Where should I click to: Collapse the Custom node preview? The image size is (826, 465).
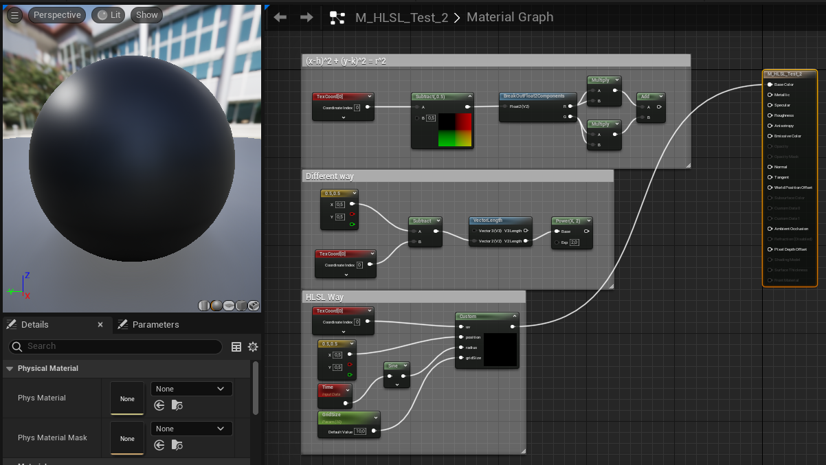point(513,317)
